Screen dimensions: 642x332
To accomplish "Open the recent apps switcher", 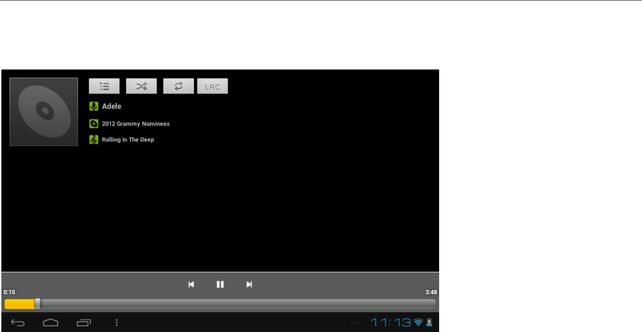I will pos(84,323).
